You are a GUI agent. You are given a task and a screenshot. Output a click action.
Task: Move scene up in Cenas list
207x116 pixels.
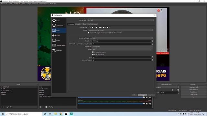pos(8,107)
